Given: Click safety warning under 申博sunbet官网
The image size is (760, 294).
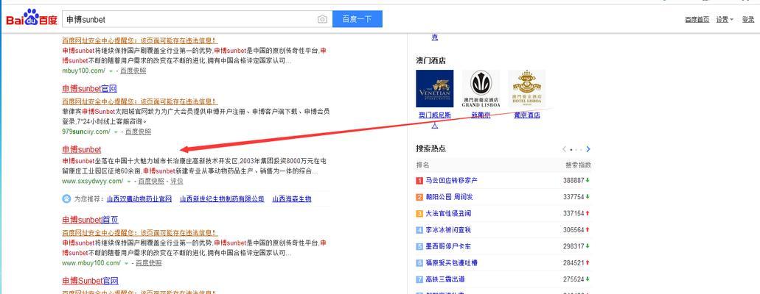Looking at the screenshot, I should 140,101.
